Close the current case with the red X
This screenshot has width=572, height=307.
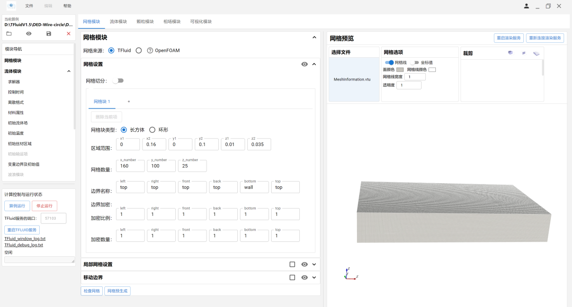click(x=68, y=33)
